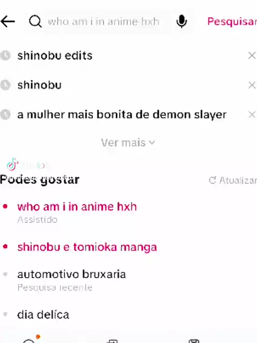
Task: Remove 'shinobu edits' from search history
Action: (x=252, y=55)
